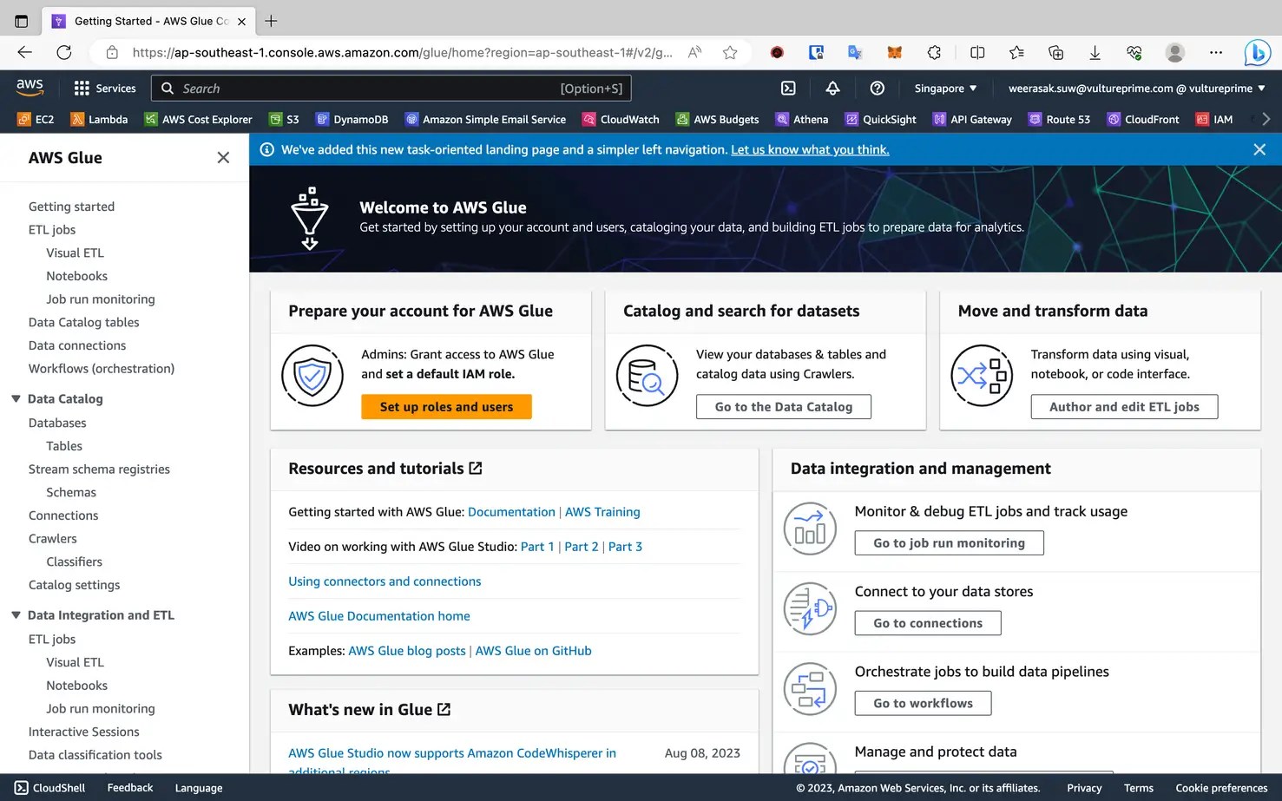Click Author and edit ETL jobs
This screenshot has width=1282, height=801.
click(1124, 407)
